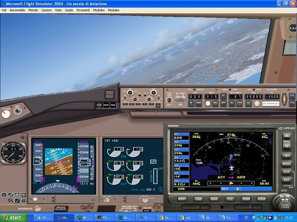Click the CRS course display 002
Screen dimensions: 297x222
click(x=195, y=97)
